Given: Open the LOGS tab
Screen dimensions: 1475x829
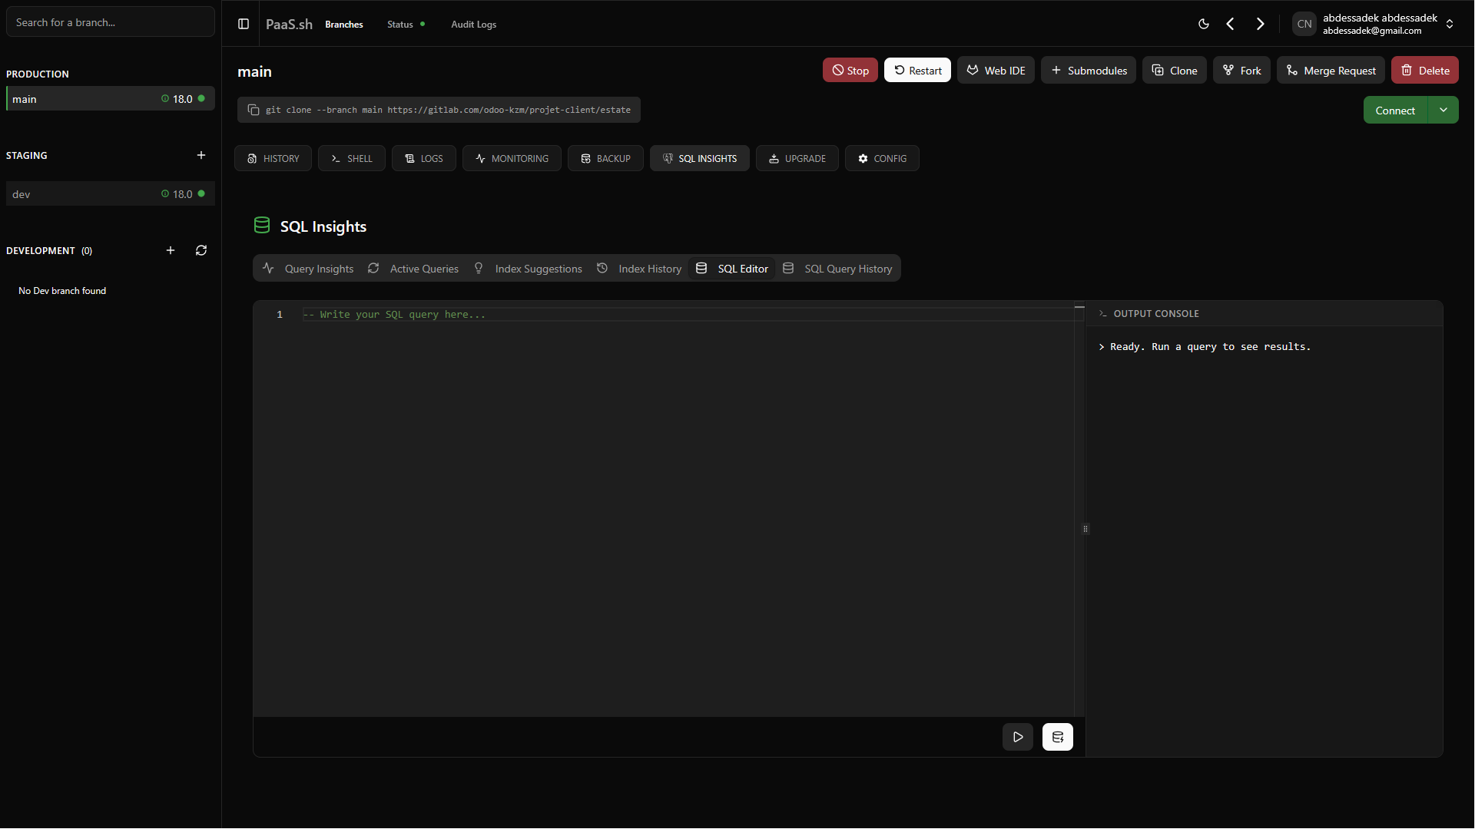Looking at the screenshot, I should click(424, 158).
